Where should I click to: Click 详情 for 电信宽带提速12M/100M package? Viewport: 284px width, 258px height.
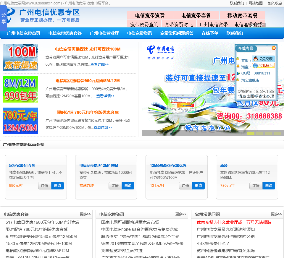tap(115, 186)
